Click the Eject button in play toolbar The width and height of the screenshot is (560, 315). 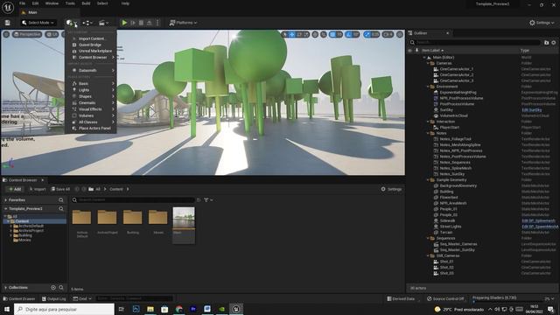point(150,23)
